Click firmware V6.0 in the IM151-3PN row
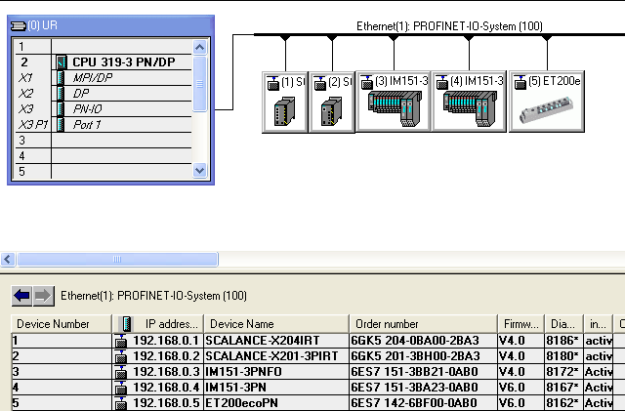 click(521, 387)
